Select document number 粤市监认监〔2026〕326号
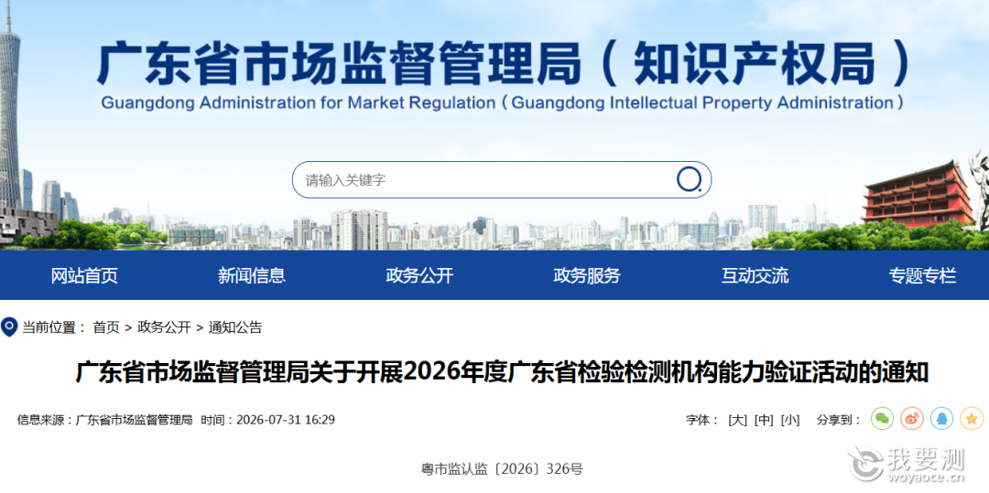Screen dimensions: 989x493 tap(502, 468)
